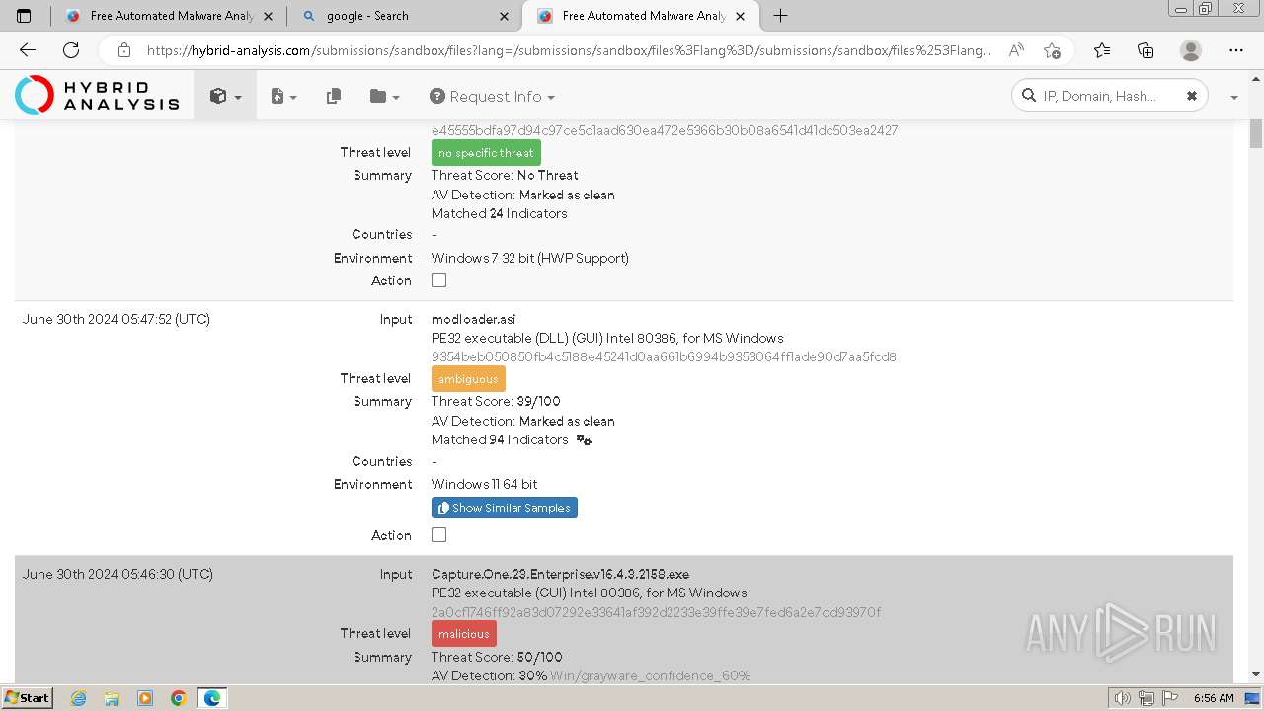Expand the dropdown arrow right of search box
This screenshot has height=711, width=1264.
pyautogui.click(x=1234, y=97)
